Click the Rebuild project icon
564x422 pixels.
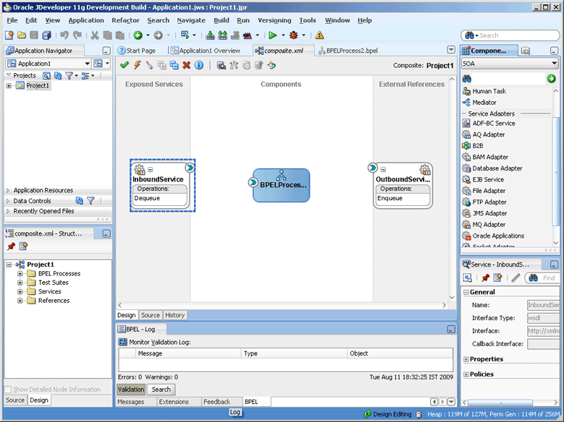223,35
